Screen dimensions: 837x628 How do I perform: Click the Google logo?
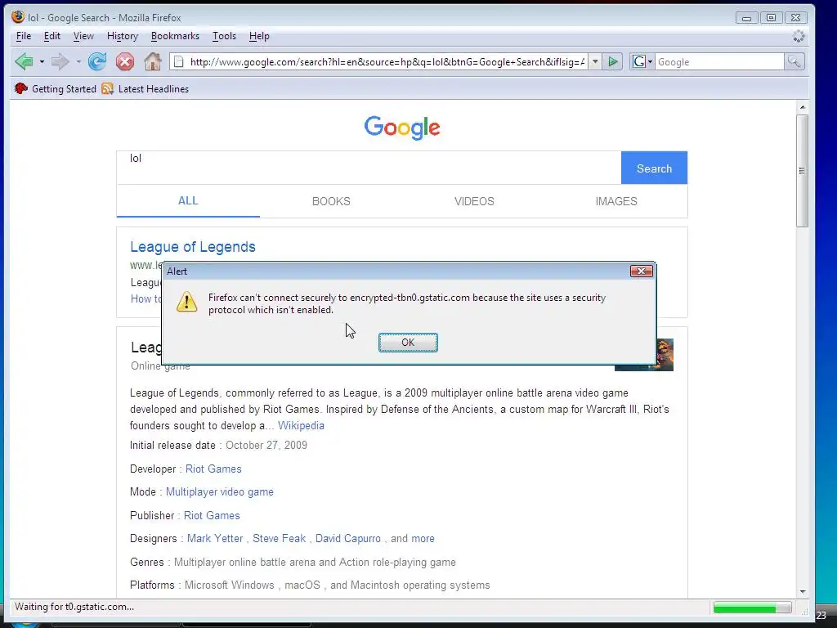coord(402,128)
